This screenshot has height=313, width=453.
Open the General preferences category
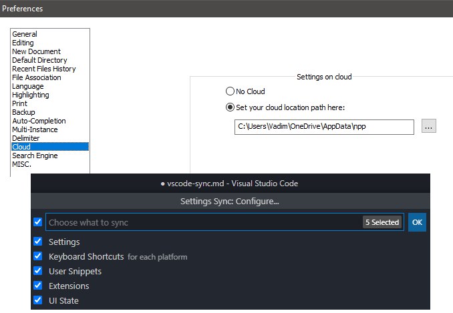pyautogui.click(x=25, y=34)
